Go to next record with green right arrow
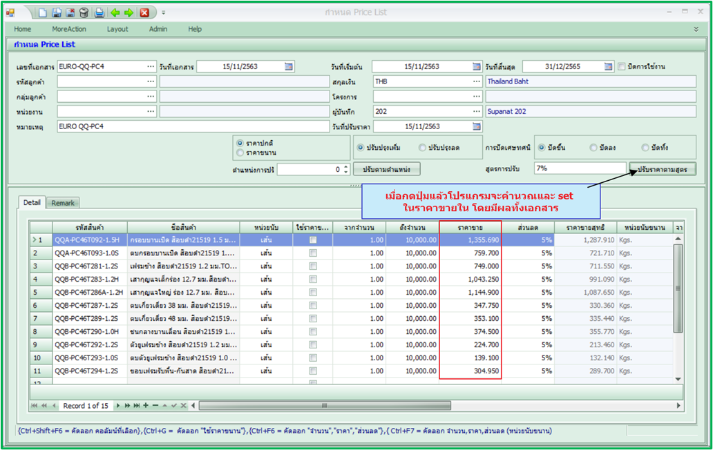This screenshot has height=450, width=713. click(x=129, y=12)
